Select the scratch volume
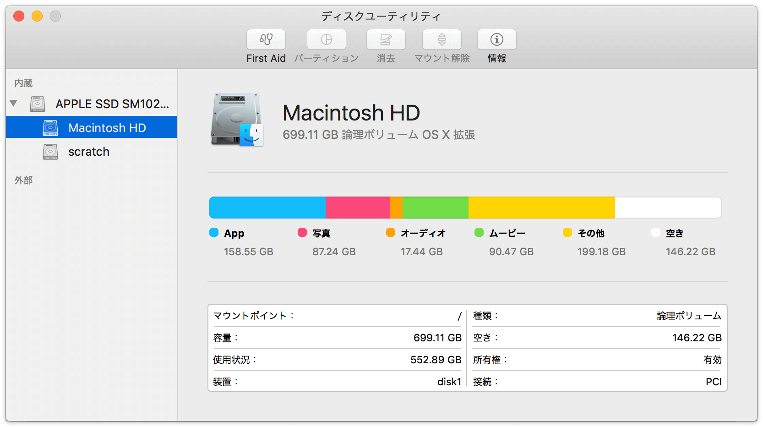The width and height of the screenshot is (763, 427). [92, 152]
